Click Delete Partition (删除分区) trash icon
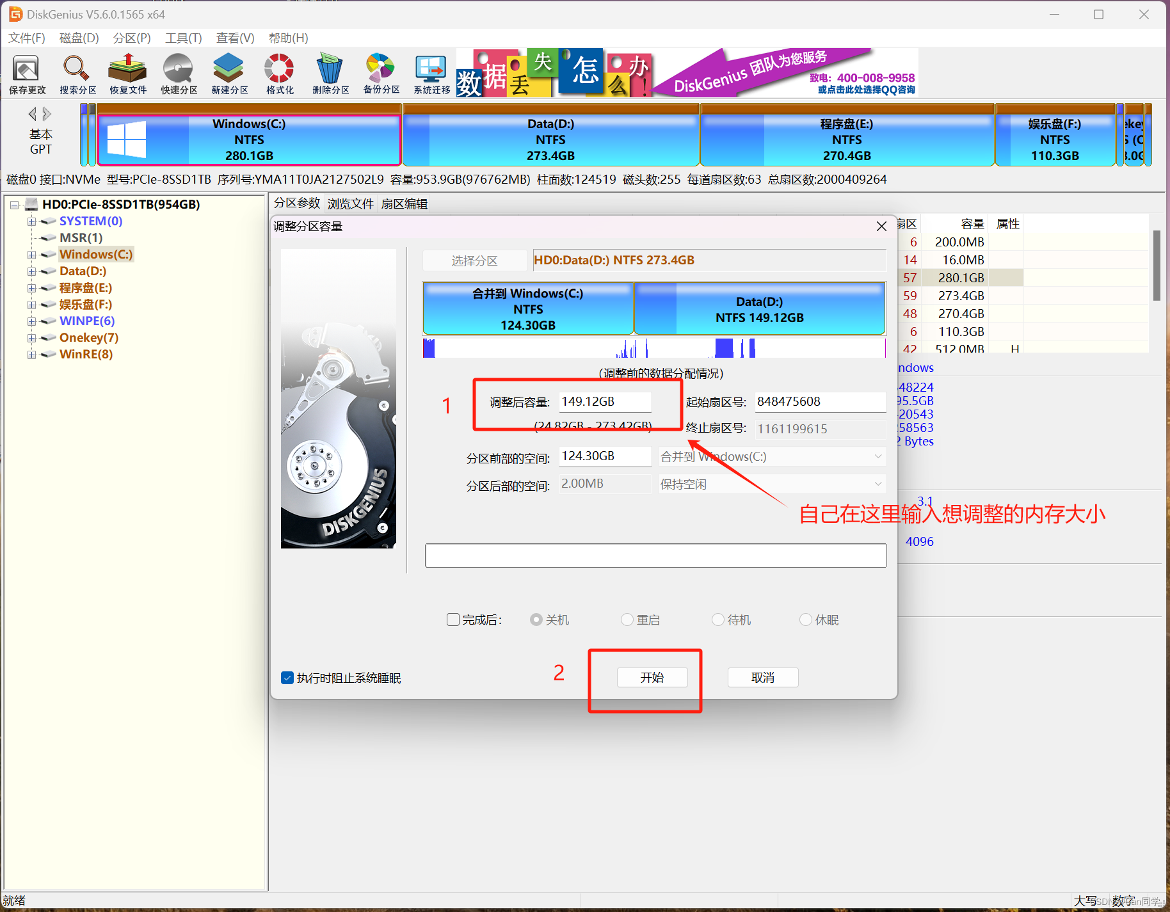 point(330,74)
